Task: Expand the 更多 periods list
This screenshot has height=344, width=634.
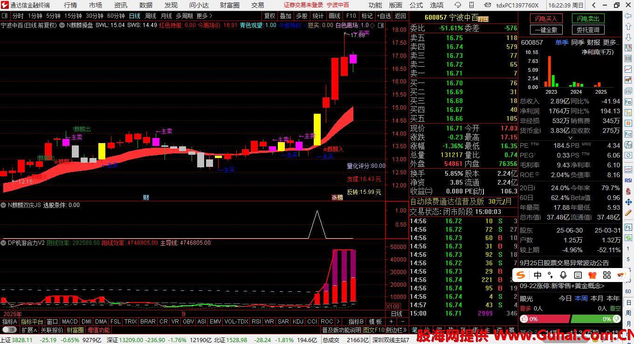Action: click(204, 16)
